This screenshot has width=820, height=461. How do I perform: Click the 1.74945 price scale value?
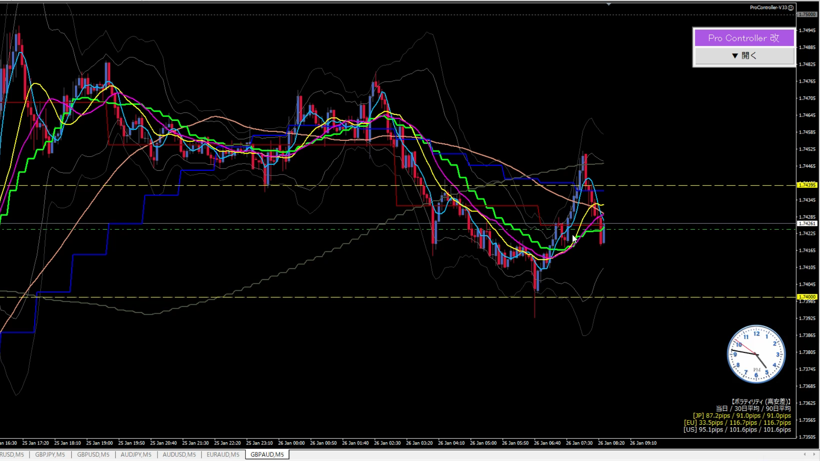click(x=807, y=30)
